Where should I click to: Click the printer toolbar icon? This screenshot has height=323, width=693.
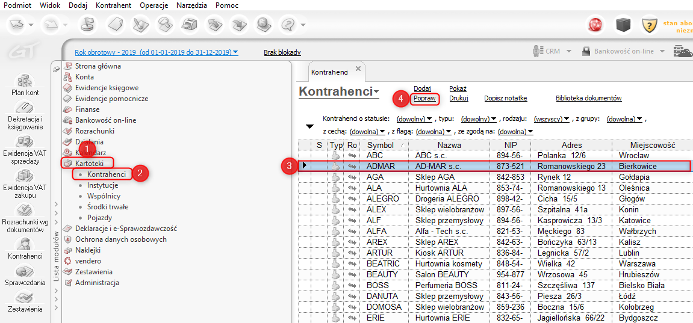coord(190,25)
